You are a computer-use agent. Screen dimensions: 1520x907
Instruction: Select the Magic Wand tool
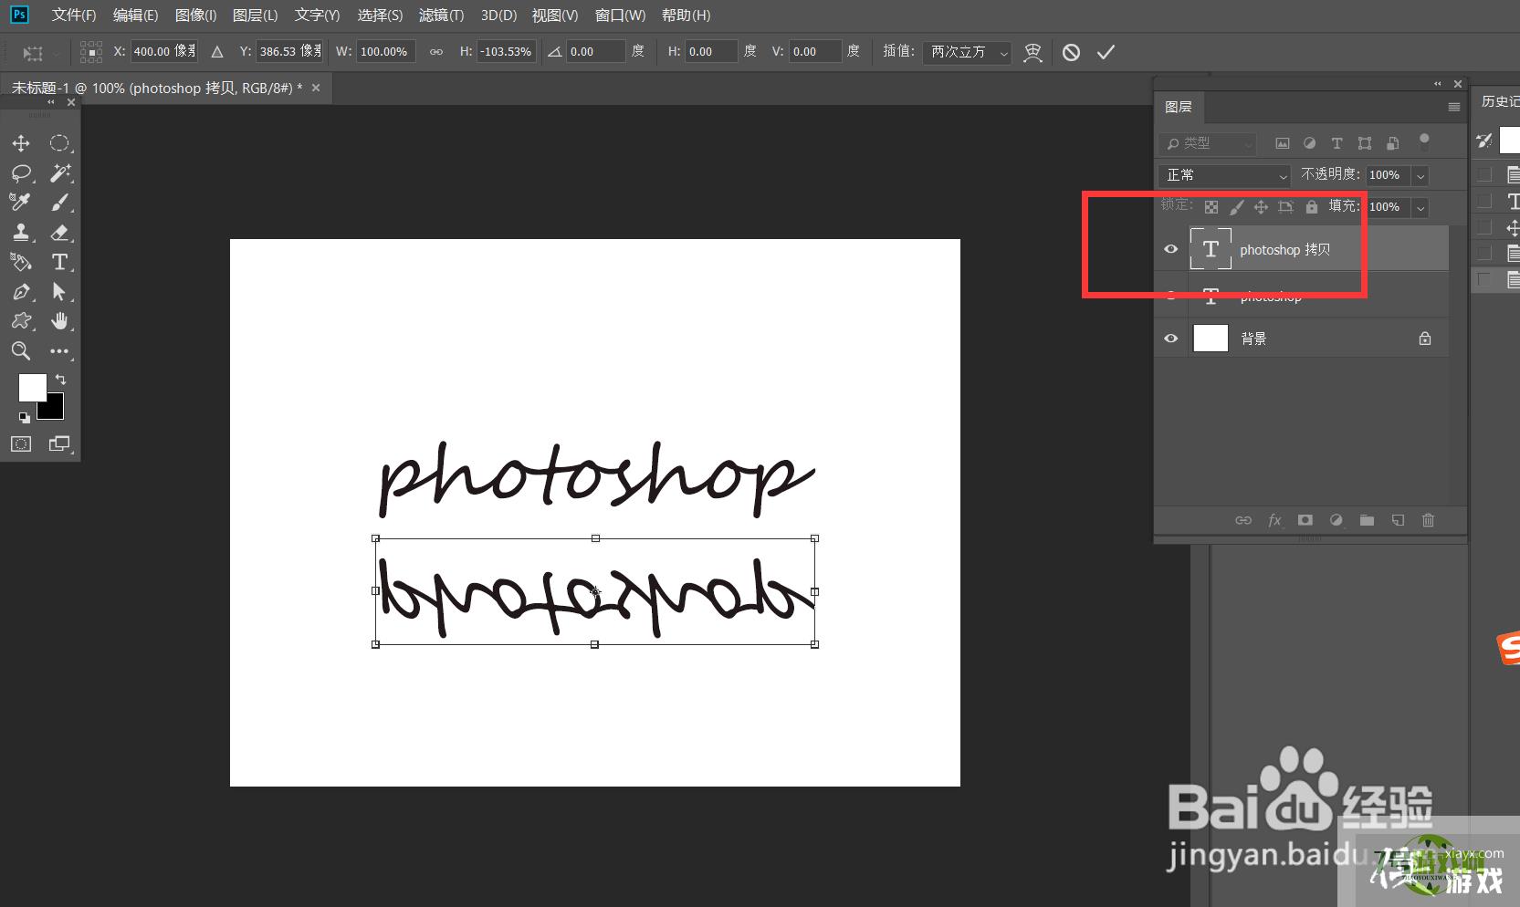(59, 172)
